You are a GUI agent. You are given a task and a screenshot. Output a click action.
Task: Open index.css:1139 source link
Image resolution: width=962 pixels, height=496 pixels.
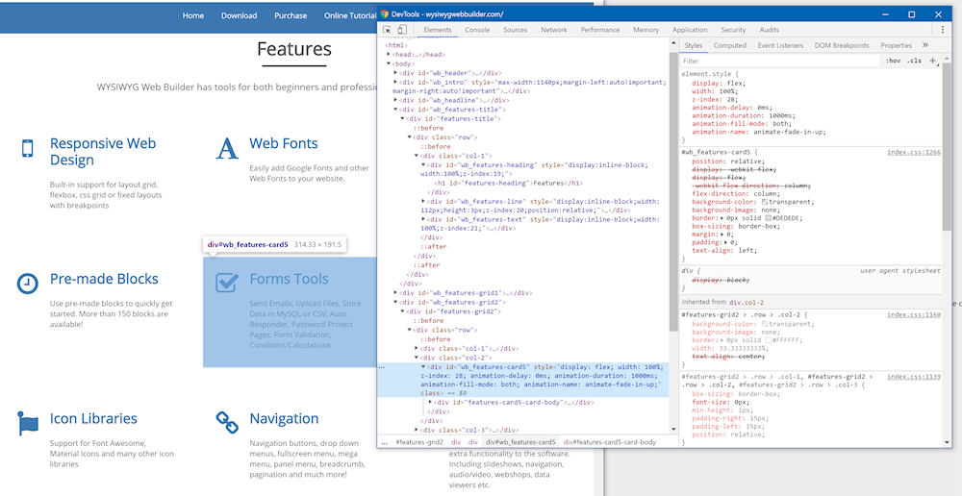point(914,377)
